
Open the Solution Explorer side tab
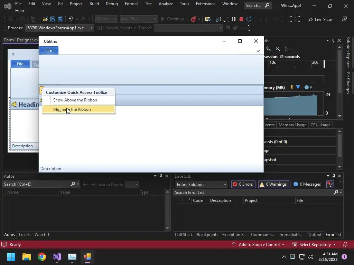click(348, 52)
